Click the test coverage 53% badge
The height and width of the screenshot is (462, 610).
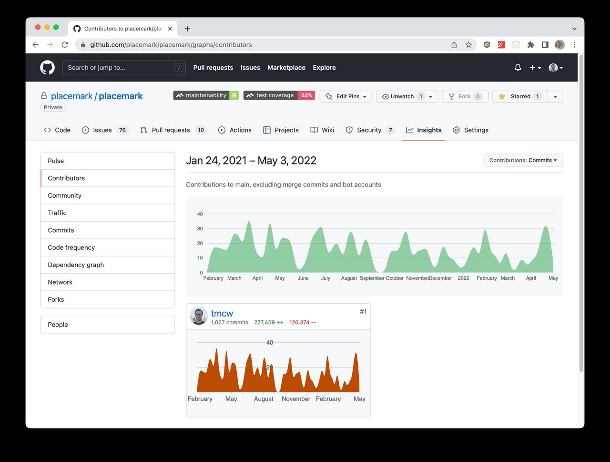tap(279, 95)
